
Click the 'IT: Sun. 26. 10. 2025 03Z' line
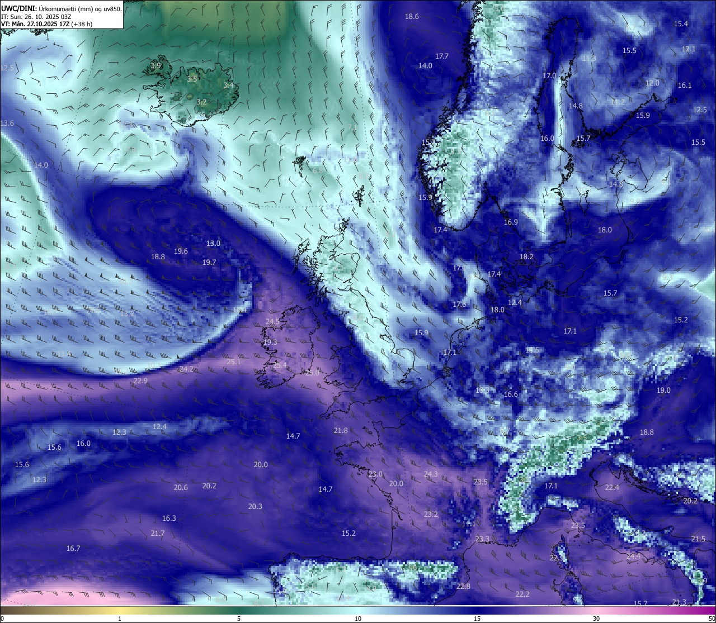pos(36,17)
